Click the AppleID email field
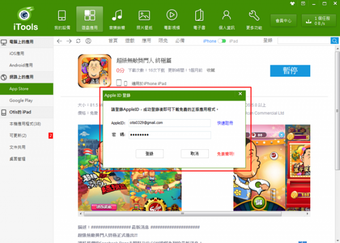Viewport: 340px width, 243px height. tap(169, 123)
